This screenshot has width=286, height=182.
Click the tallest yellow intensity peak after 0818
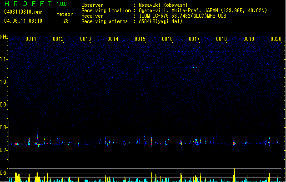pos(234,175)
